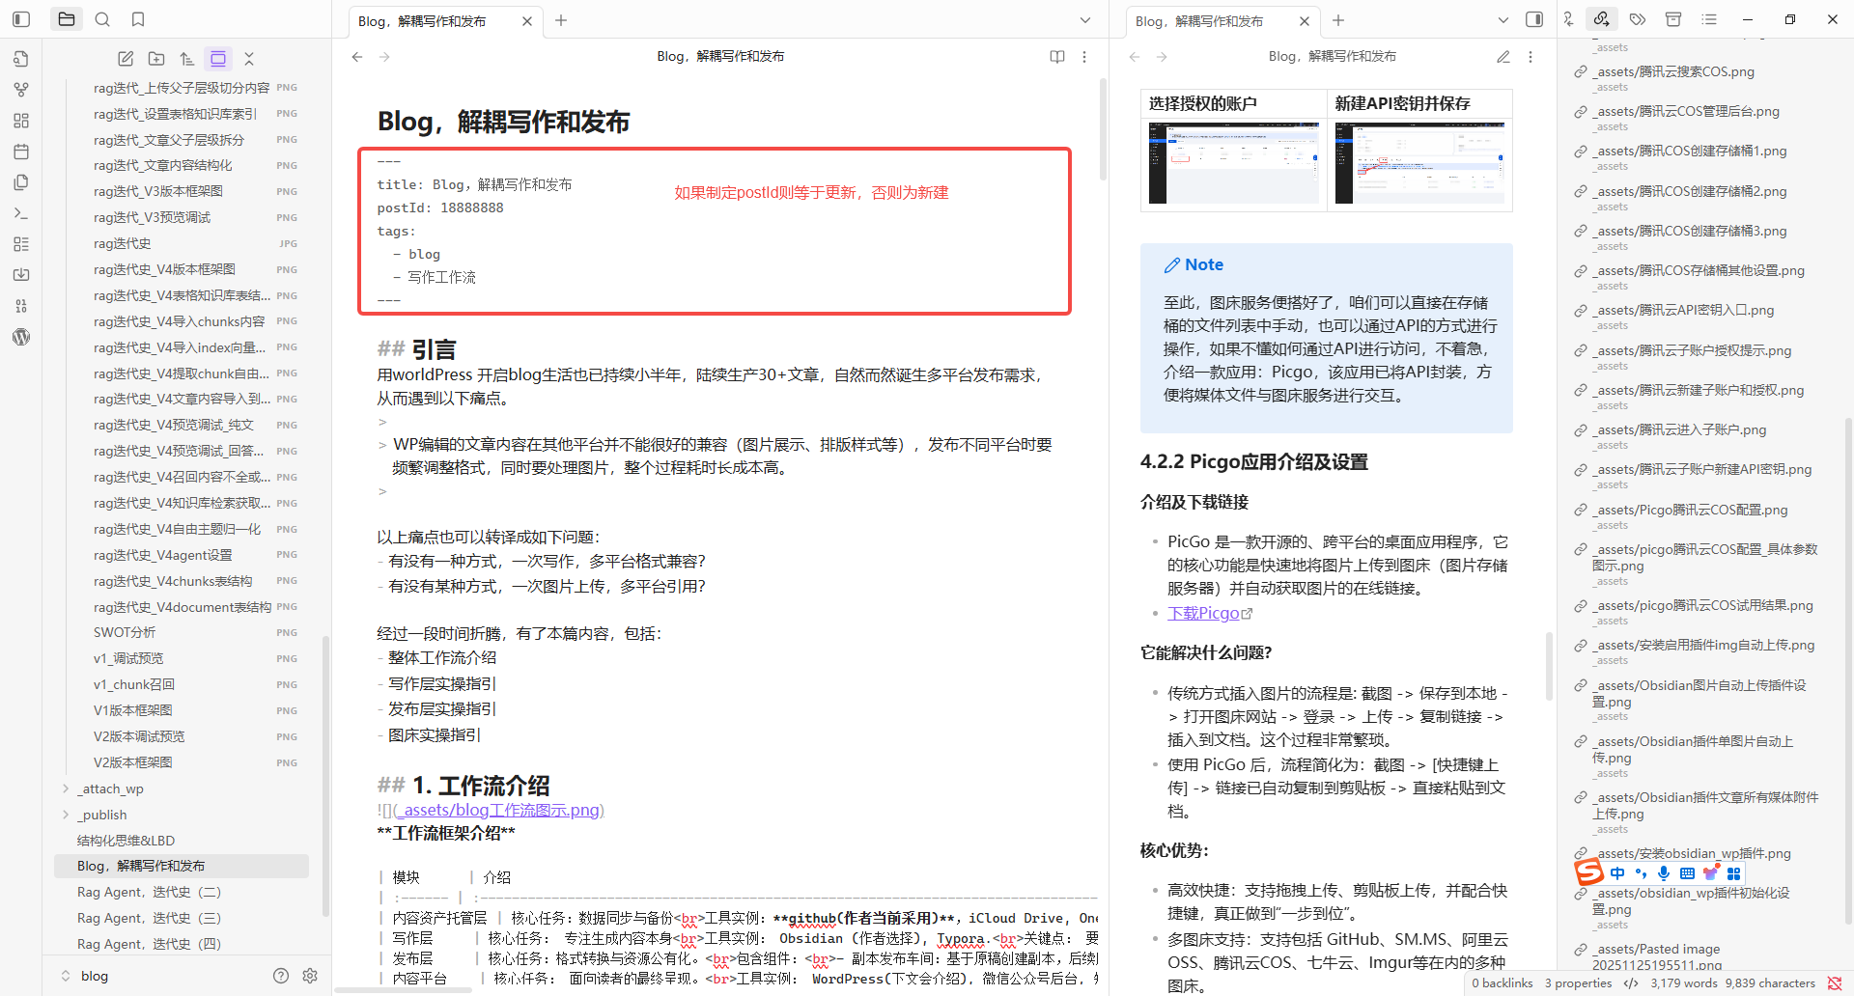Click the 下载Picgo download link
Viewport: 1854px width, 996px height.
click(1203, 612)
